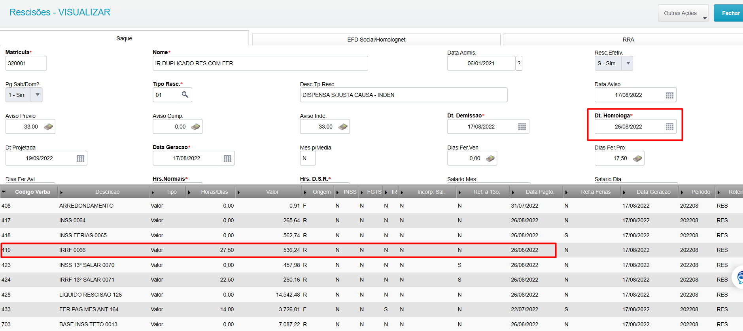Screen dimensions: 743x331
Task: Open calendar picker for Dt. Homologa
Action: pyautogui.click(x=669, y=127)
